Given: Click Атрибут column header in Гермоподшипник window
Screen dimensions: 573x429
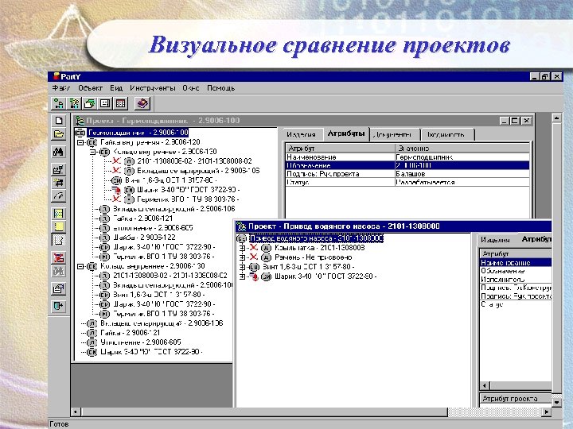Looking at the screenshot, I should (x=340, y=149).
